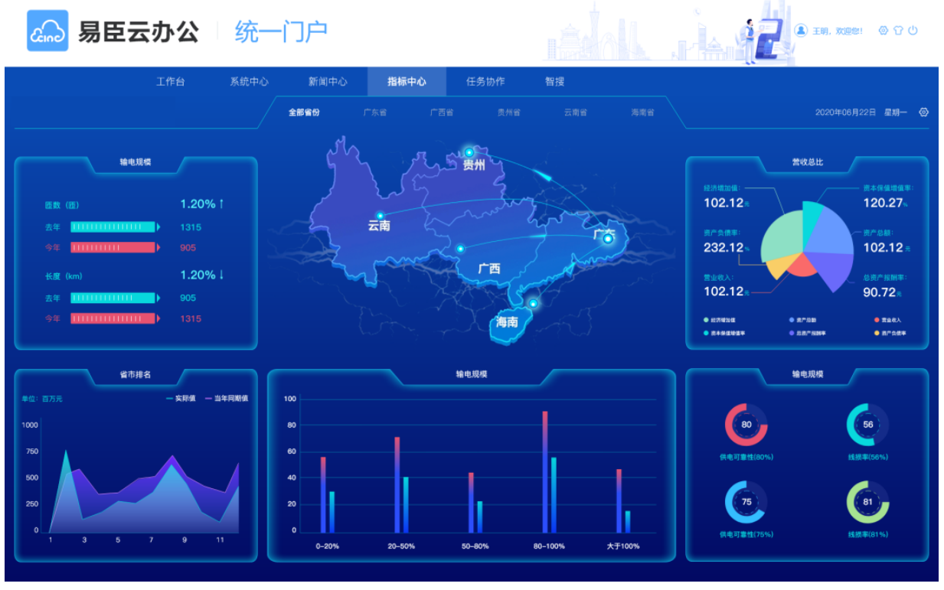This screenshot has height=590, width=944.
Task: Click the 长度 今年 red progress bar
Action: click(113, 318)
